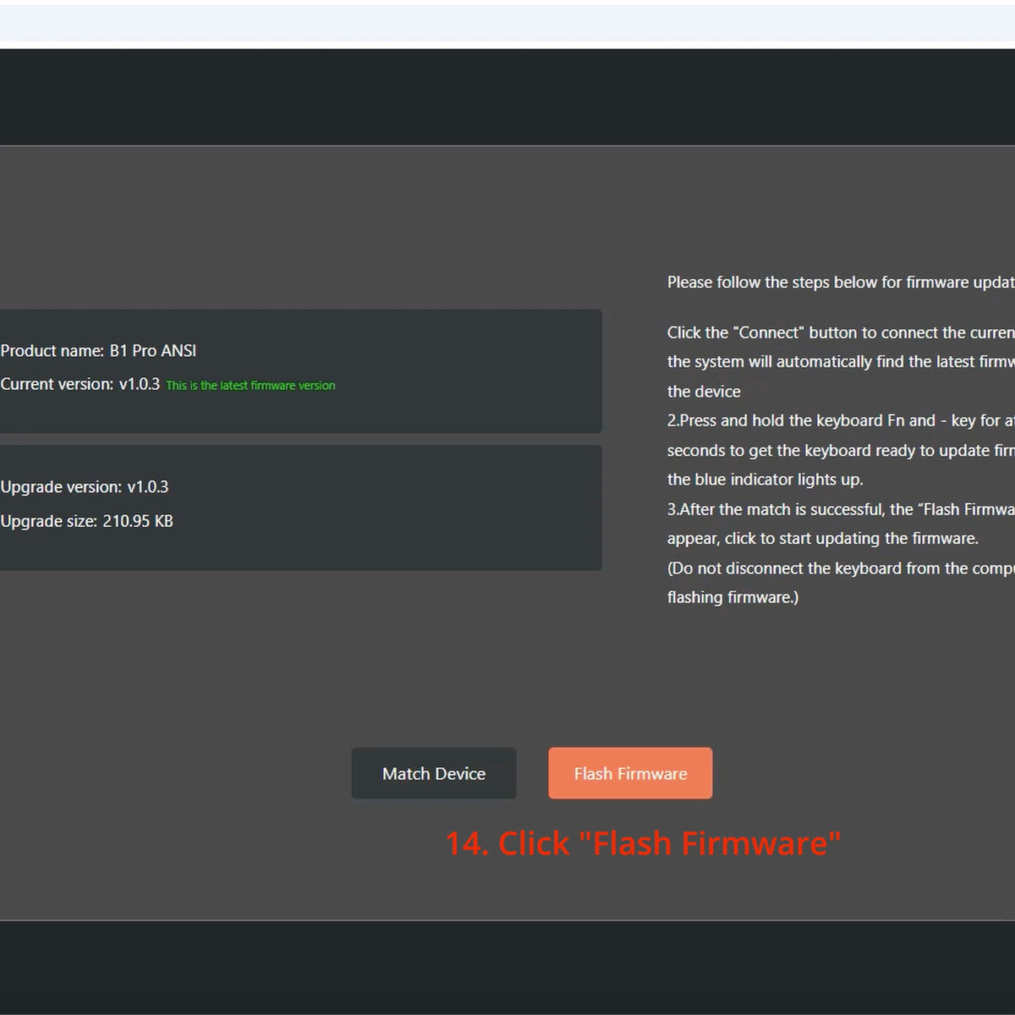Click the instruction line mentioning the Connect button

[840, 332]
